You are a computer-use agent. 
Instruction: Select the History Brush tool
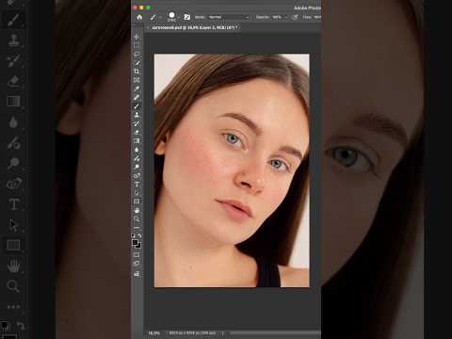tap(137, 123)
